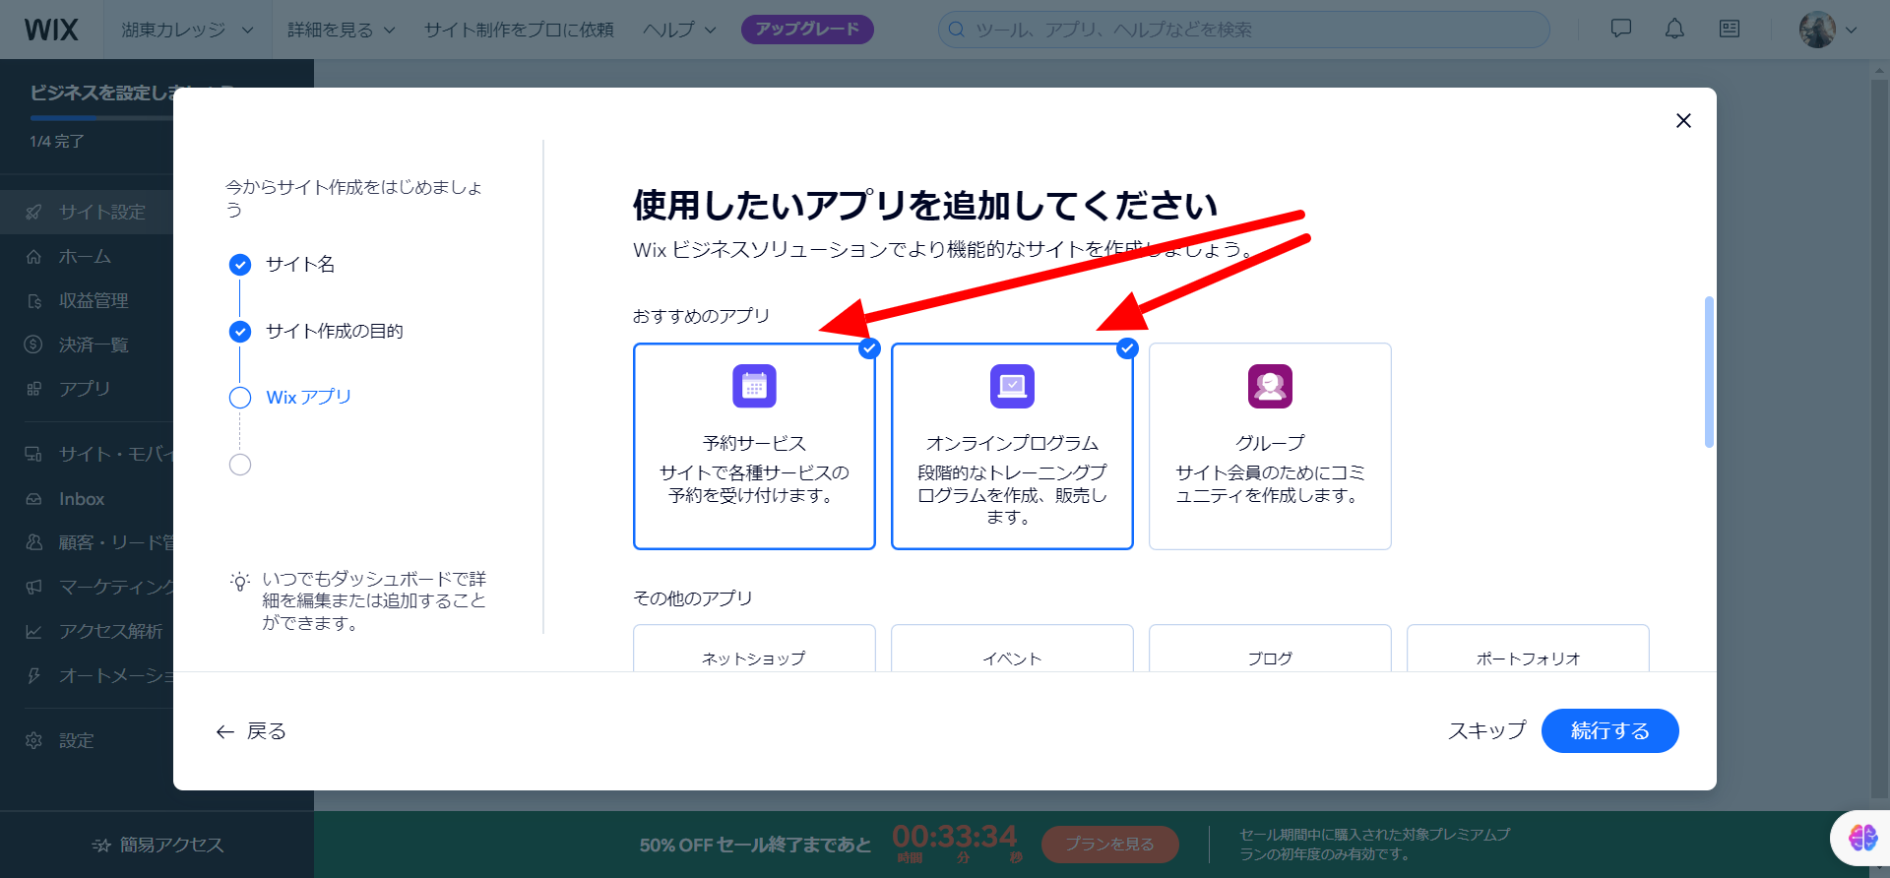Image resolution: width=1890 pixels, height=878 pixels.
Task: Click the ホーム house icon in sidebar
Action: pyautogui.click(x=34, y=256)
